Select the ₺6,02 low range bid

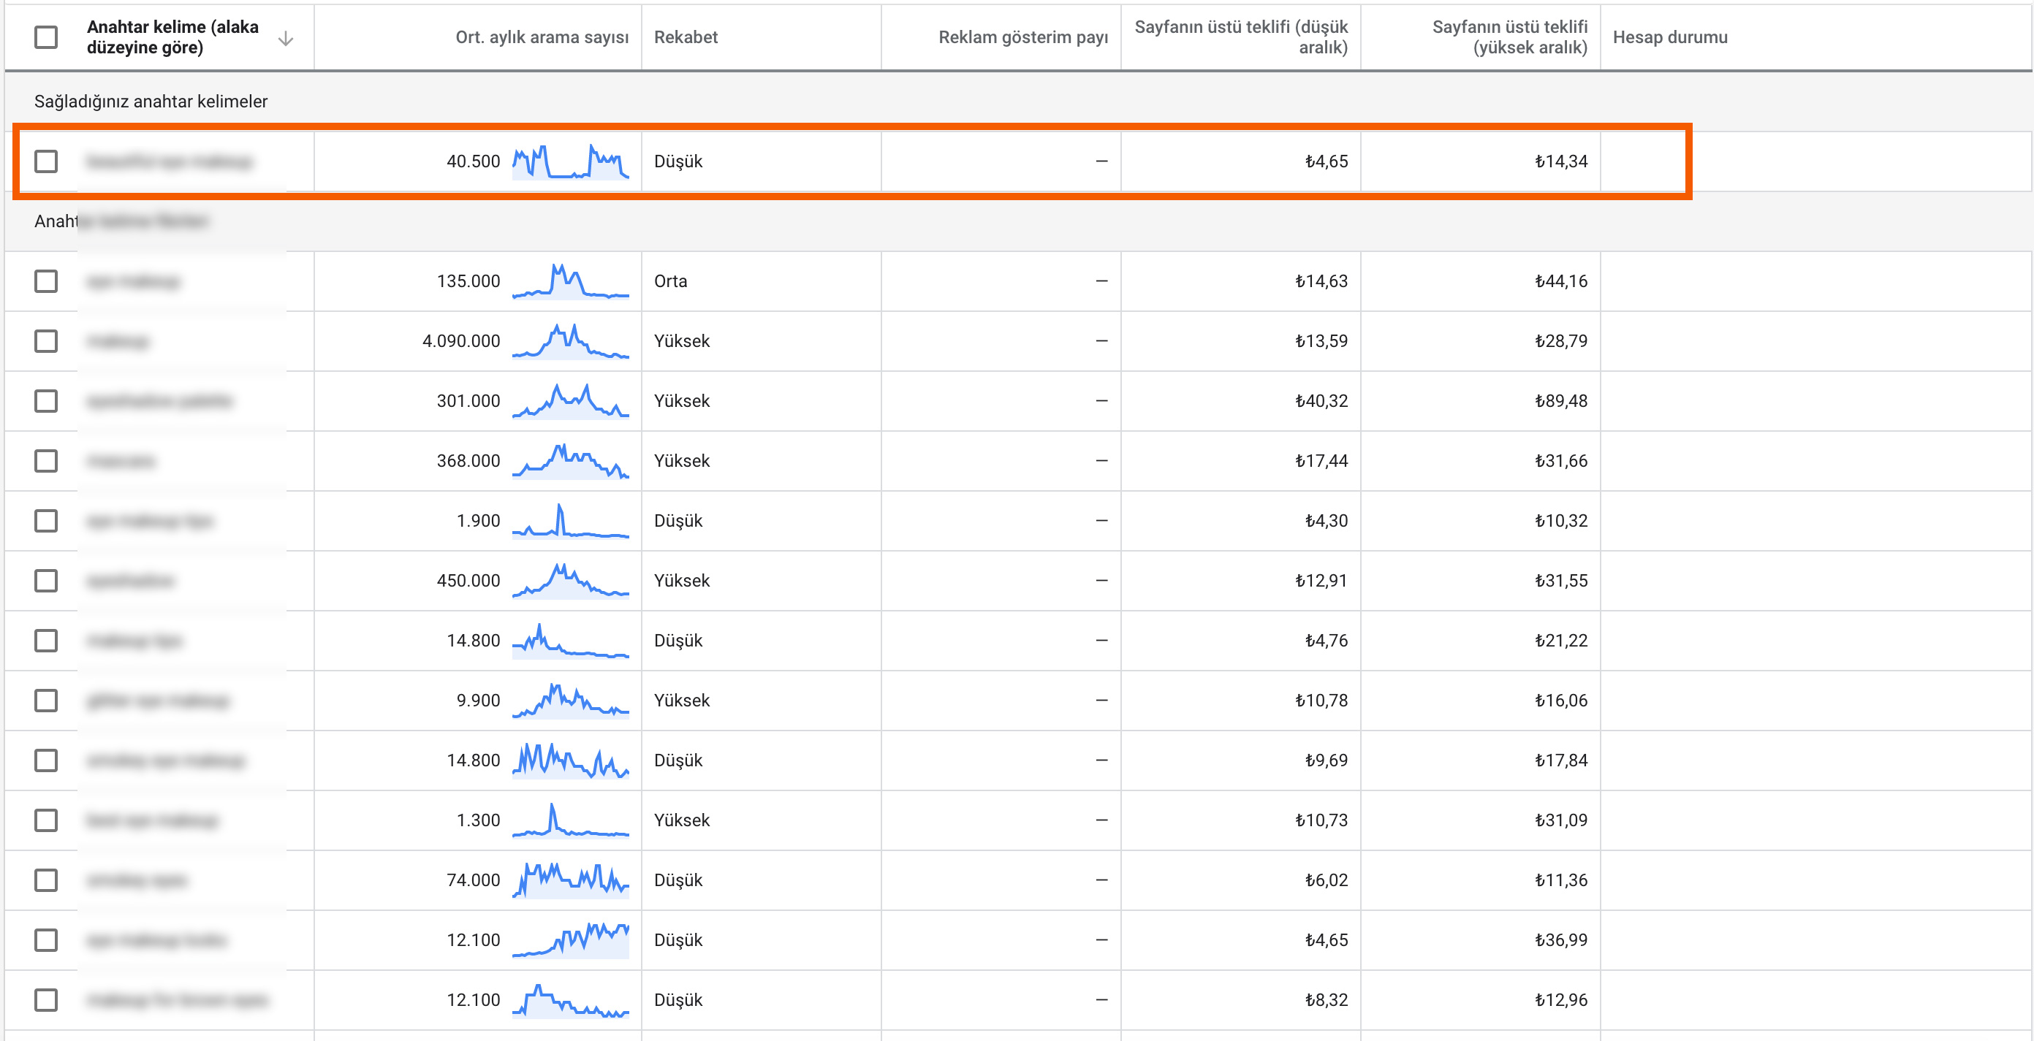tap(1327, 880)
